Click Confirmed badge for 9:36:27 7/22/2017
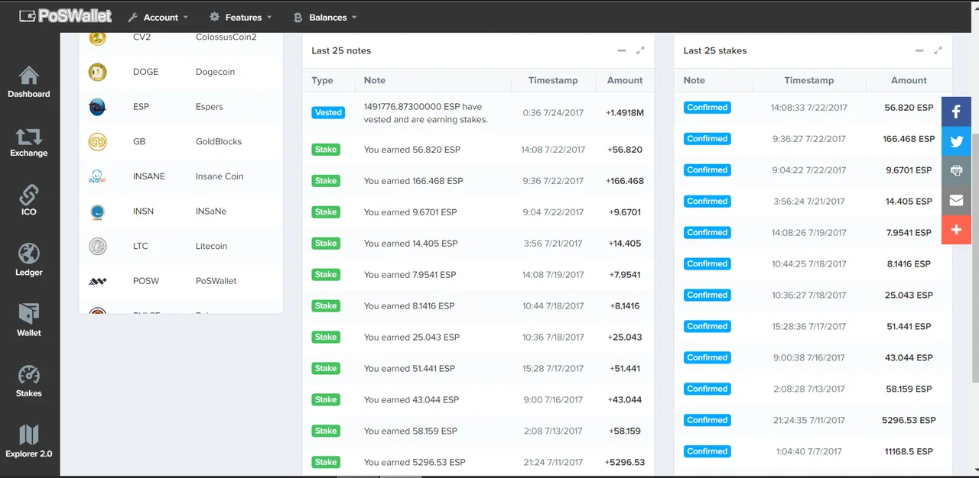This screenshot has width=979, height=478. coord(707,139)
